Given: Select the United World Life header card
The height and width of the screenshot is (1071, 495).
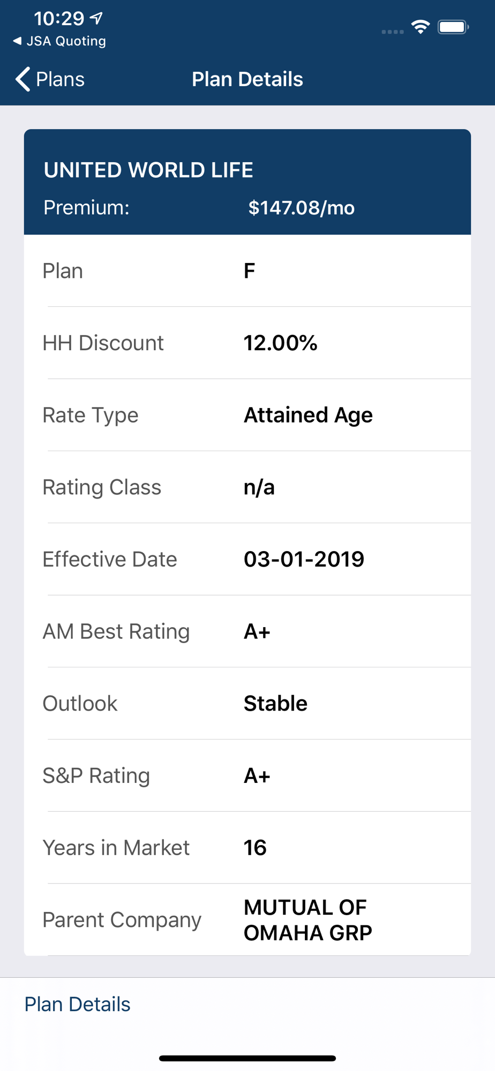Looking at the screenshot, I should tap(247, 182).
